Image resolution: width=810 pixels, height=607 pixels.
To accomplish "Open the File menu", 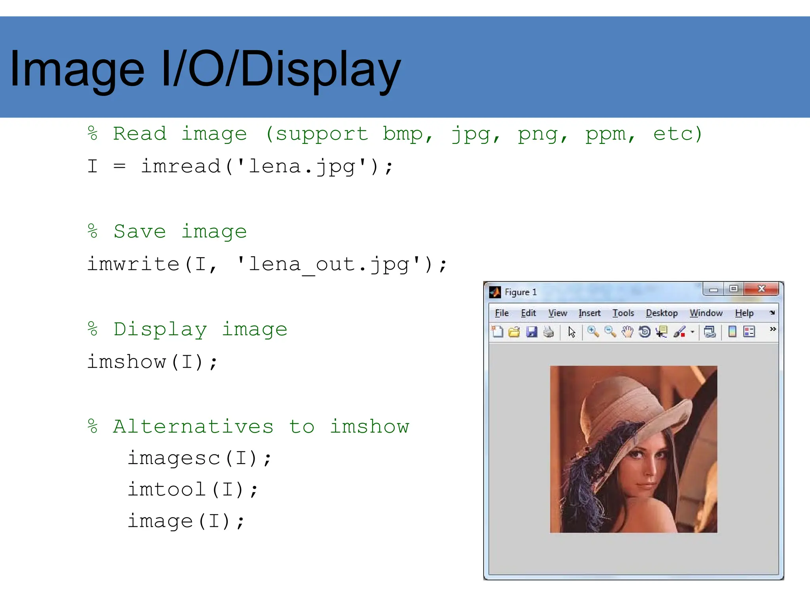I will click(502, 313).
